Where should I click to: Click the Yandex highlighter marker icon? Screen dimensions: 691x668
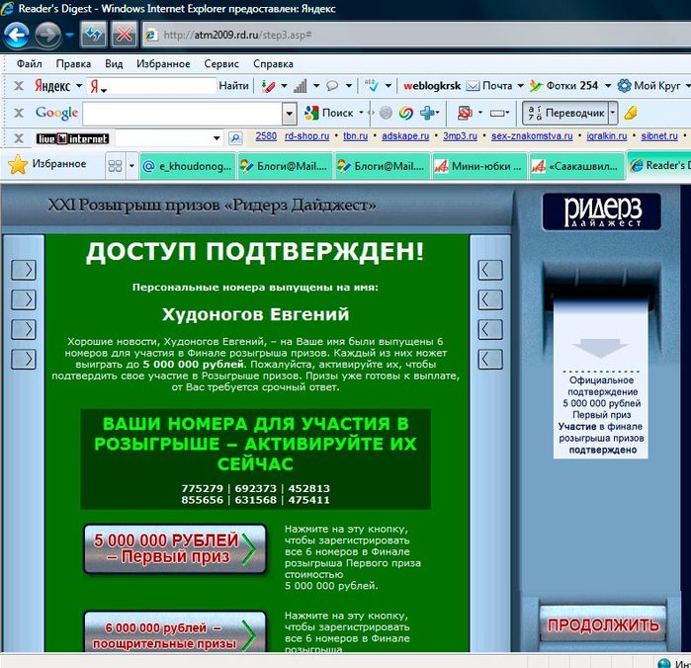coord(268,86)
